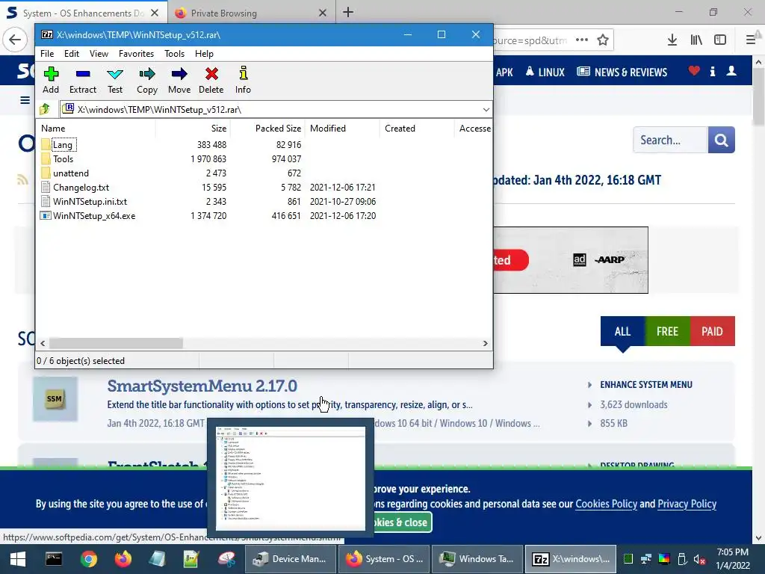Click the Softpedia hamburger menu icon
This screenshot has width=765, height=574.
(25, 100)
